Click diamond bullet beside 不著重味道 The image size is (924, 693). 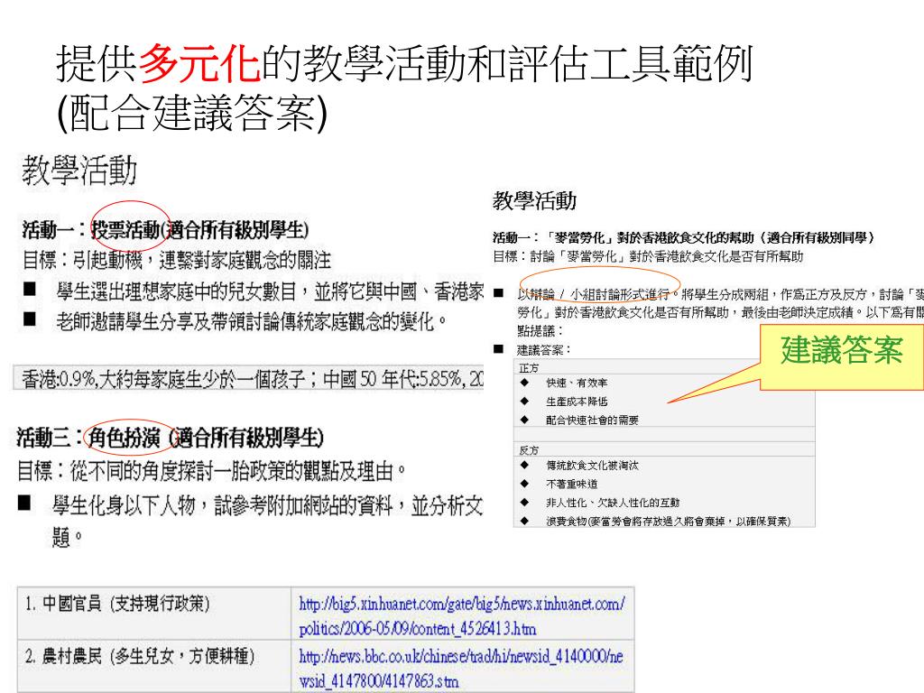click(x=524, y=484)
